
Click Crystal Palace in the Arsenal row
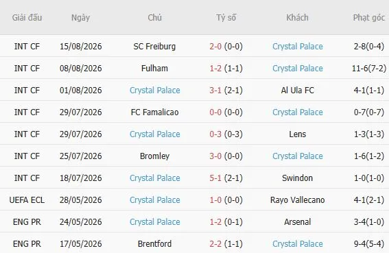[155, 222]
